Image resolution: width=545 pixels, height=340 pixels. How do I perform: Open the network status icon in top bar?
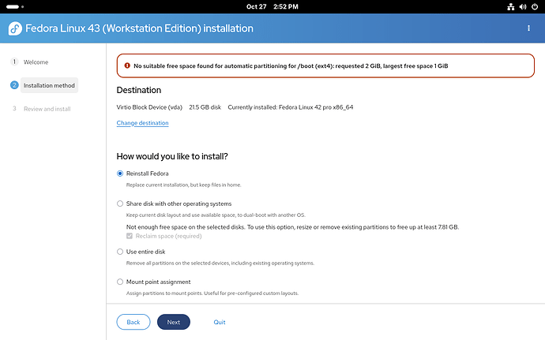pos(510,6)
